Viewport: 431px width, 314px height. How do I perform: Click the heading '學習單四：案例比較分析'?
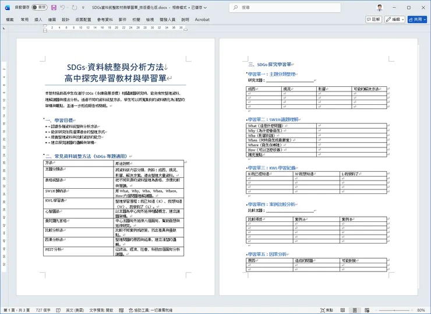coord(271,204)
